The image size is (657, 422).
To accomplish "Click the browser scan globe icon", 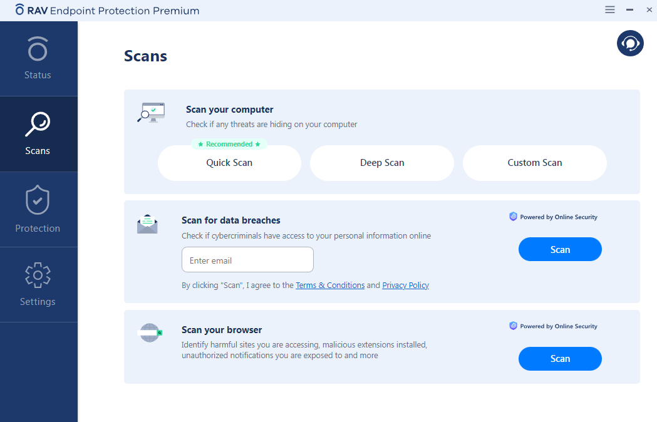I will point(149,332).
